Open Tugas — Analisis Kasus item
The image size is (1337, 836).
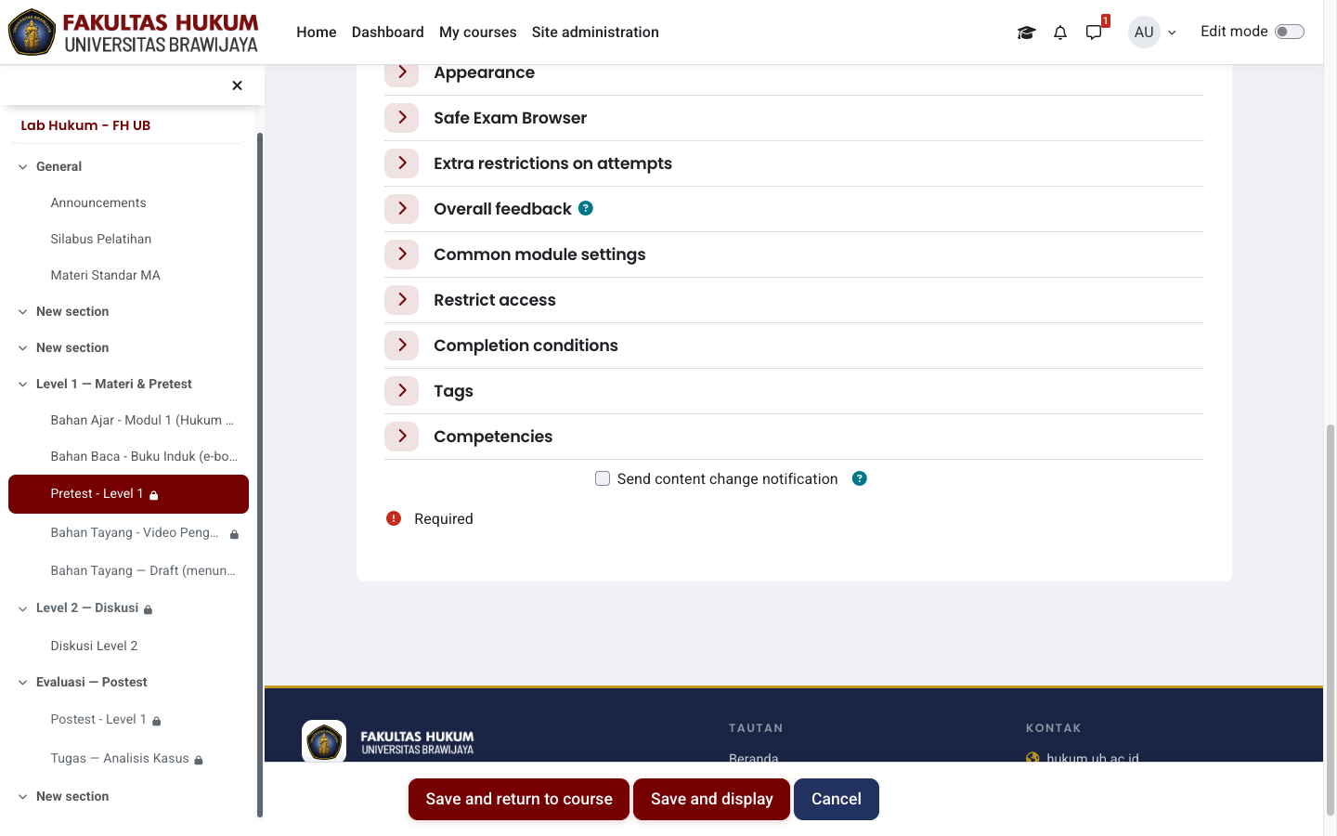pyautogui.click(x=120, y=759)
